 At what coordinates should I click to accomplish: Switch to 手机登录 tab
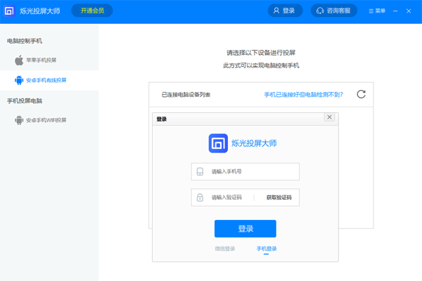267,249
